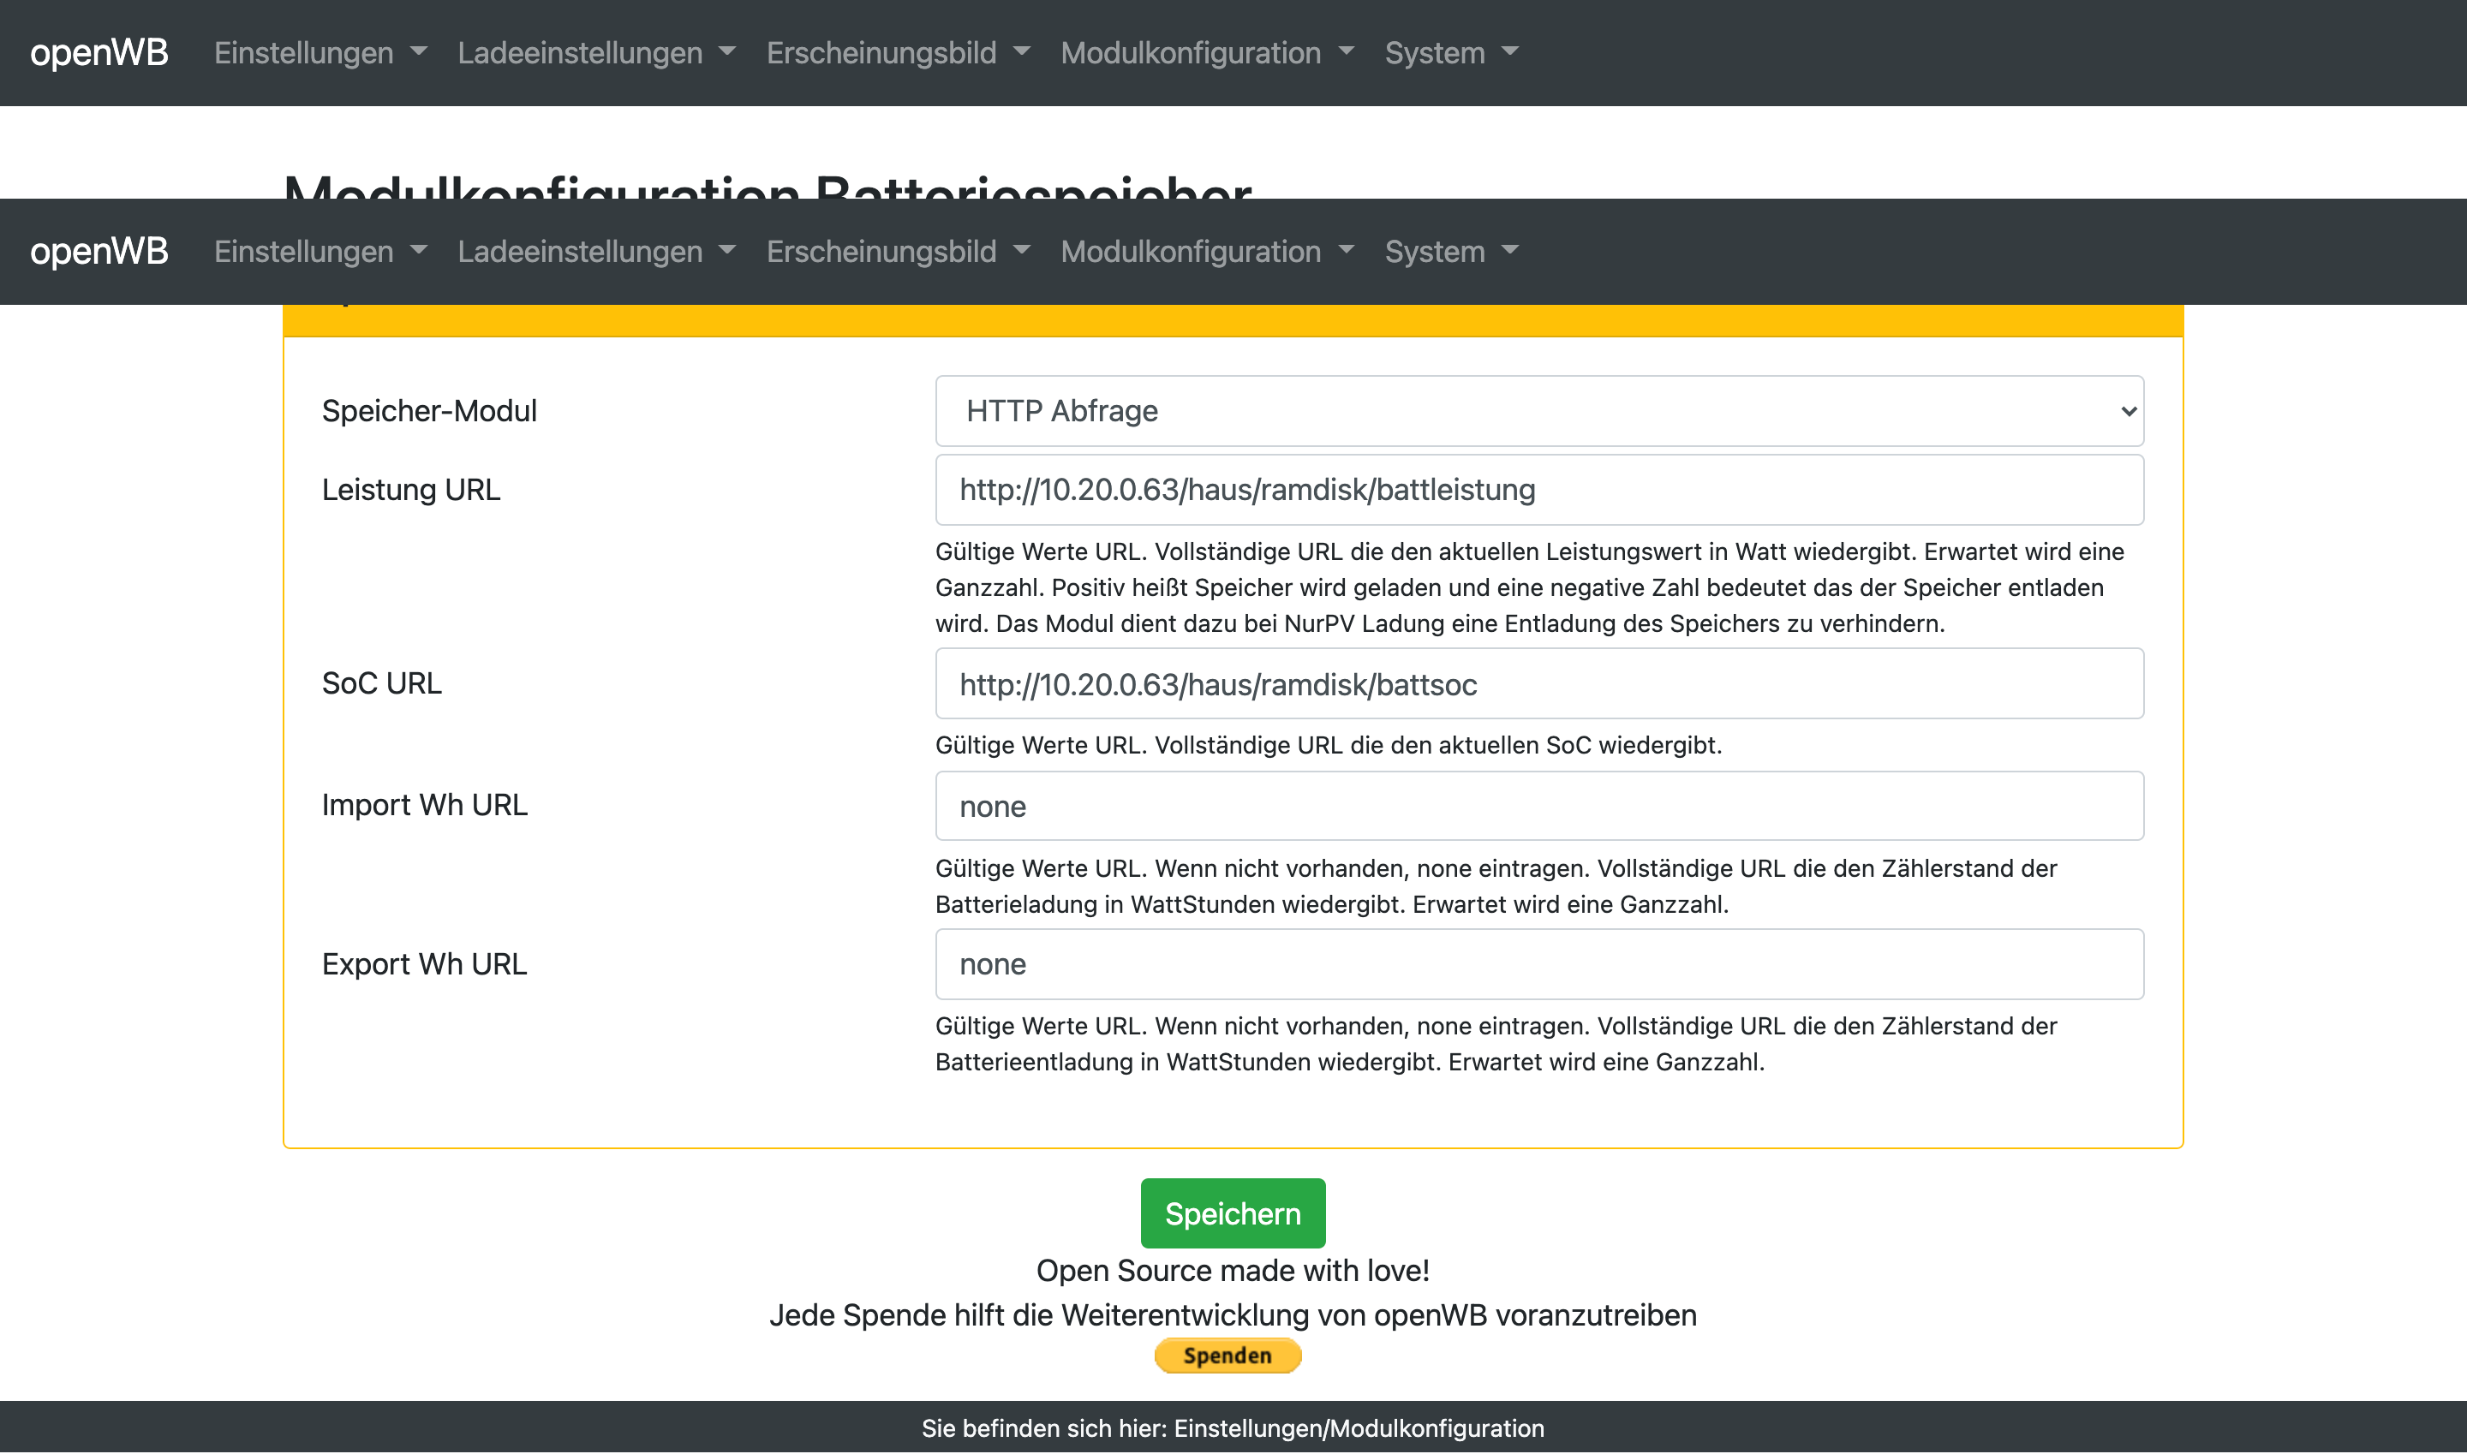This screenshot has height=1454, width=2467.
Task: Expand Erscheinungsbild dropdown in lower navbar
Action: (x=897, y=252)
